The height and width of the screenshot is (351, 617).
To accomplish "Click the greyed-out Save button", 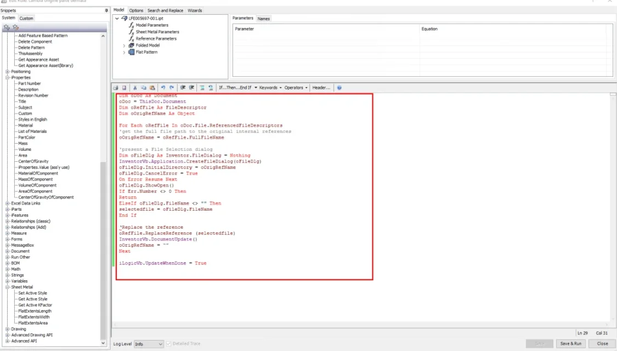I will pos(540,343).
